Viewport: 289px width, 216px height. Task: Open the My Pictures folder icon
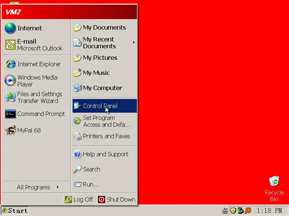tap(77, 58)
